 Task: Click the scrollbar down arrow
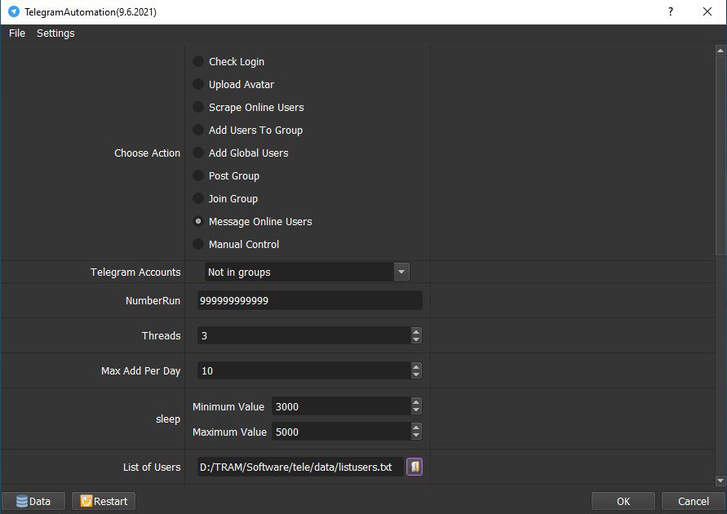[720, 481]
